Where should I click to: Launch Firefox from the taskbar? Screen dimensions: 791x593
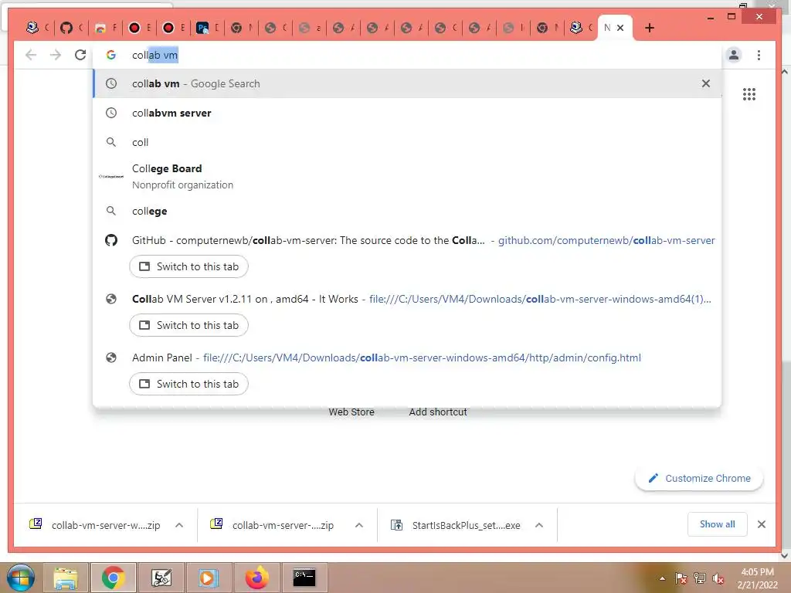(x=256, y=578)
